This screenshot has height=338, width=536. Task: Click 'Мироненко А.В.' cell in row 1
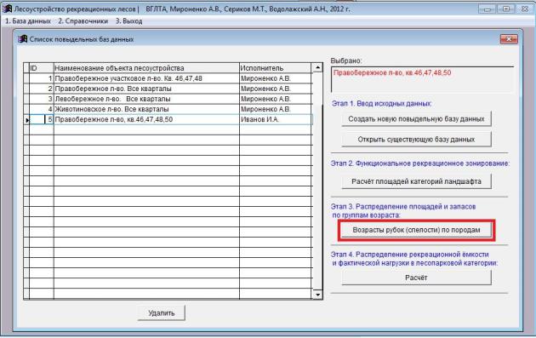tap(276, 78)
